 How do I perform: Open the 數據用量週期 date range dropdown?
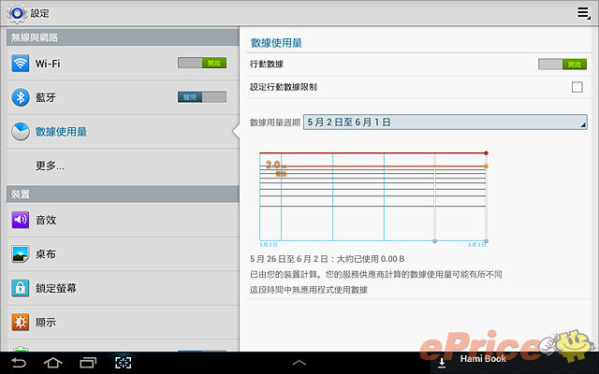[445, 122]
